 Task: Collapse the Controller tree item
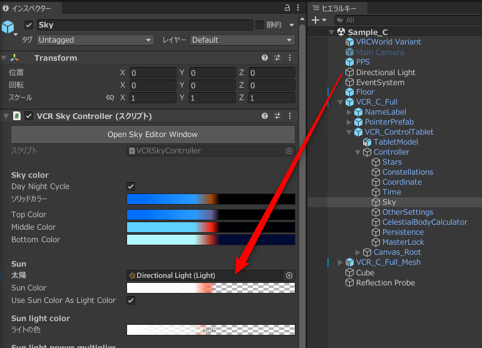coord(357,152)
